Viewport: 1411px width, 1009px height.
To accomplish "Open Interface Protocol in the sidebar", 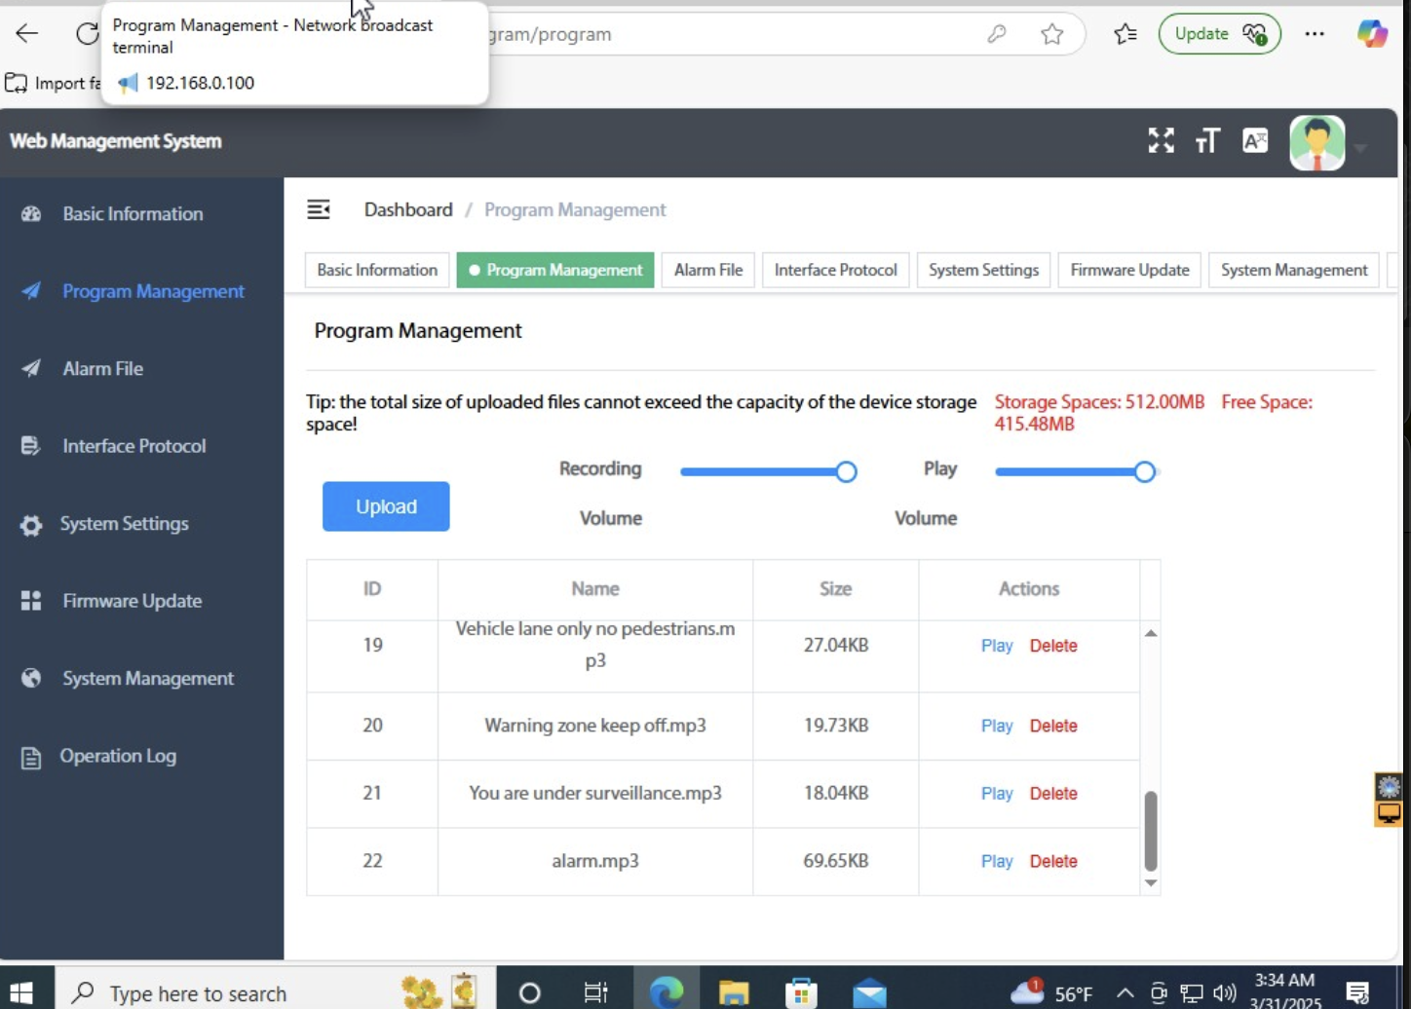I will (x=141, y=446).
